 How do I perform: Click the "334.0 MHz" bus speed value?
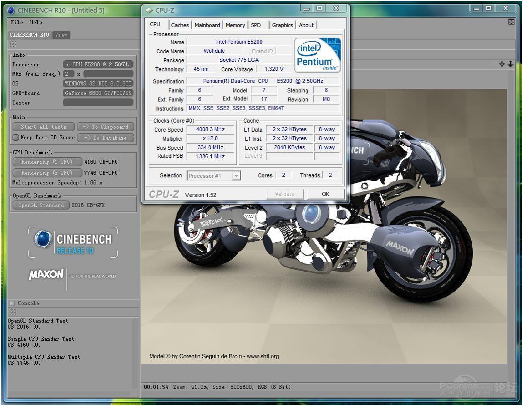(x=211, y=147)
